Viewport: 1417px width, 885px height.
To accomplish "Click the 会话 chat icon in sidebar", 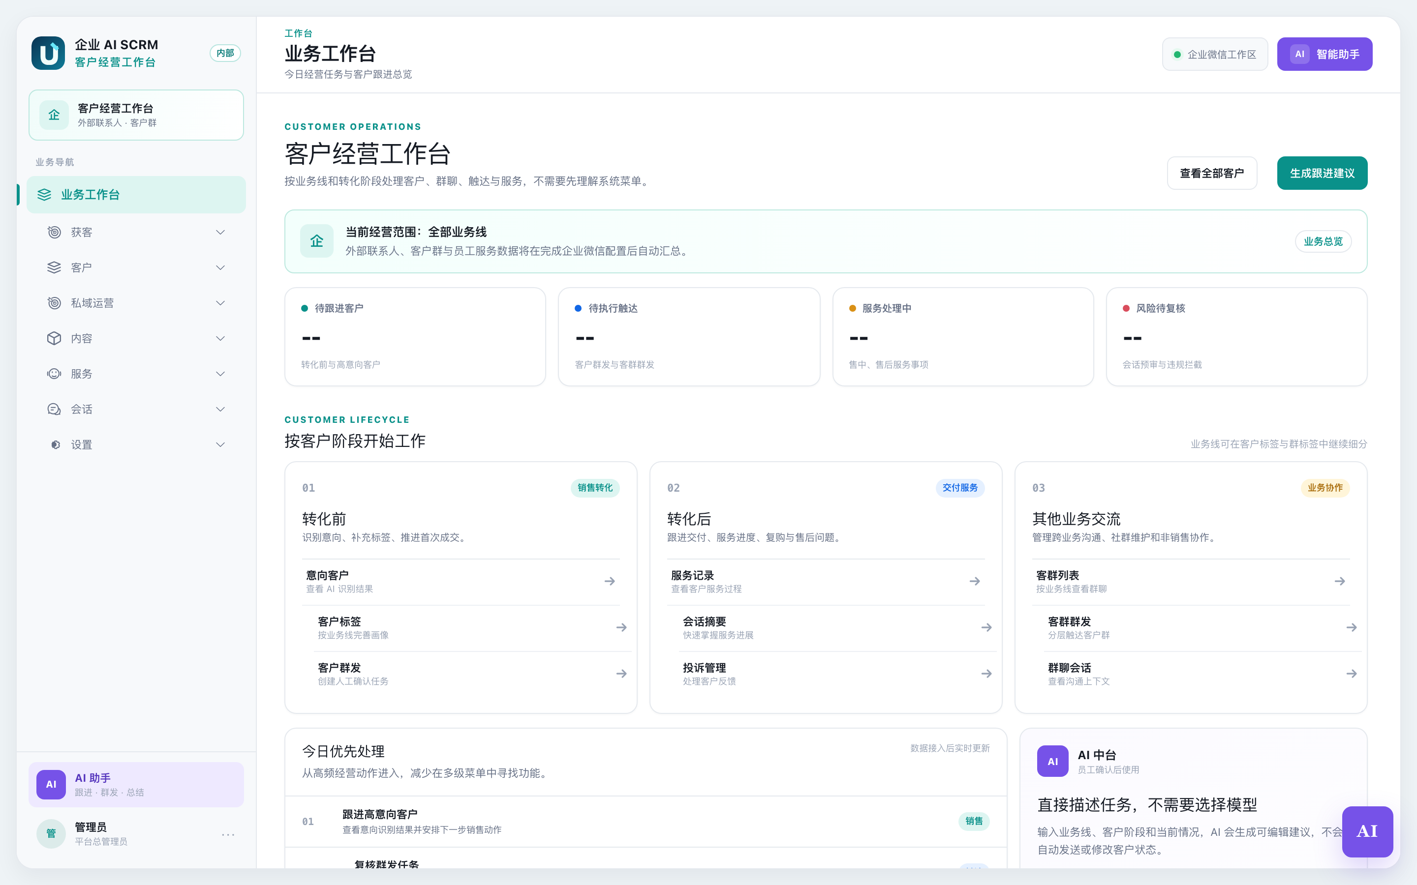I will (54, 409).
